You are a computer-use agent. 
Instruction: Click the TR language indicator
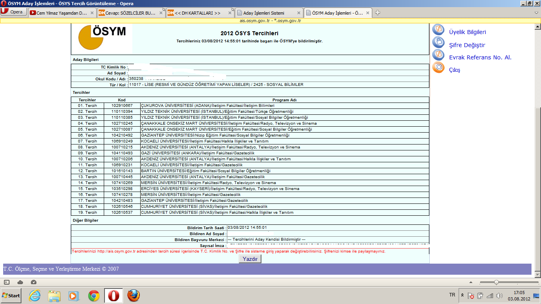click(x=452, y=295)
